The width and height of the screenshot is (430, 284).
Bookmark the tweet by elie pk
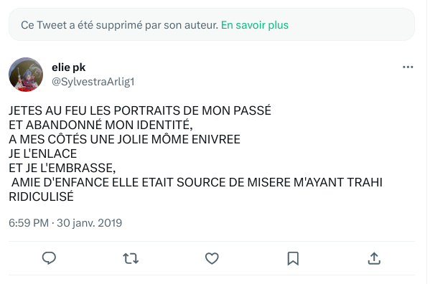tap(293, 258)
